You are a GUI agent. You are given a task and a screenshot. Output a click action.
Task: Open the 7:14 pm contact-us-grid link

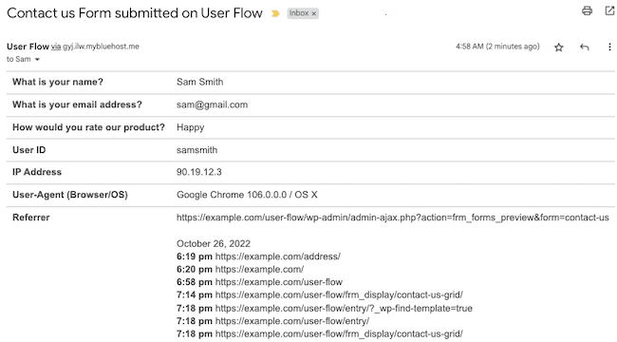[x=339, y=294]
